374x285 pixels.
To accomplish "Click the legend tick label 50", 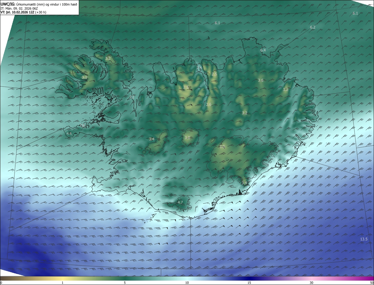I will click(372, 283).
